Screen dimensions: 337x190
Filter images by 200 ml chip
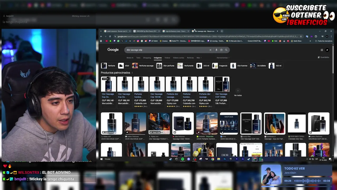(x=203, y=66)
